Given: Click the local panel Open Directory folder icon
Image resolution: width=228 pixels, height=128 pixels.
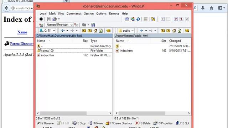Looking at the screenshot, I should (x=108, y=31).
